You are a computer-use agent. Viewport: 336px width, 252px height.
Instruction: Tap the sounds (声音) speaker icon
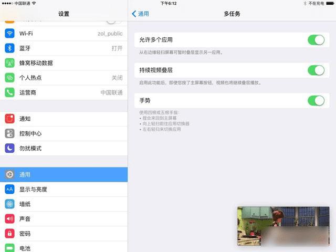click(x=9, y=219)
